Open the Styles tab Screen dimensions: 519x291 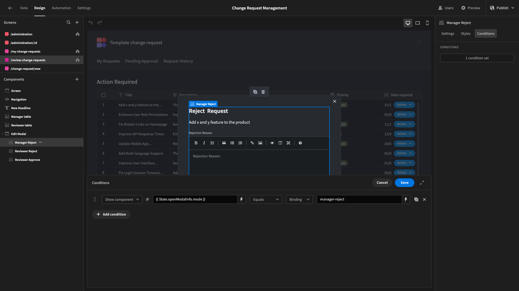tap(465, 33)
